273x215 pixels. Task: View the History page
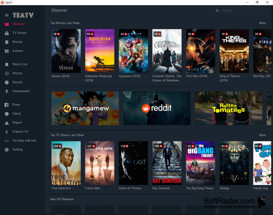[17, 73]
